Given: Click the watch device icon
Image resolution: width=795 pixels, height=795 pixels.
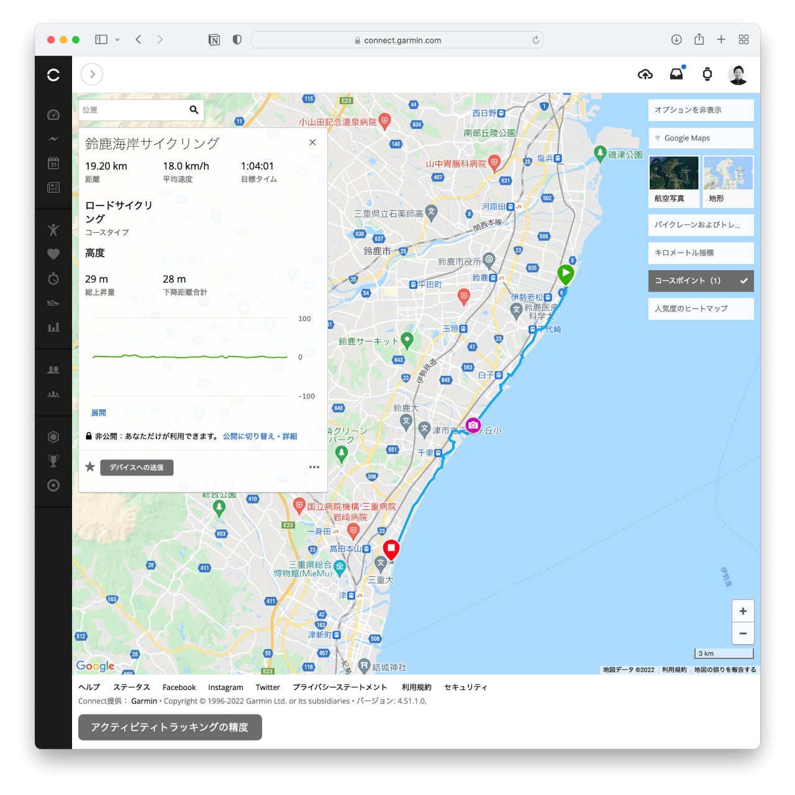Looking at the screenshot, I should click(707, 75).
